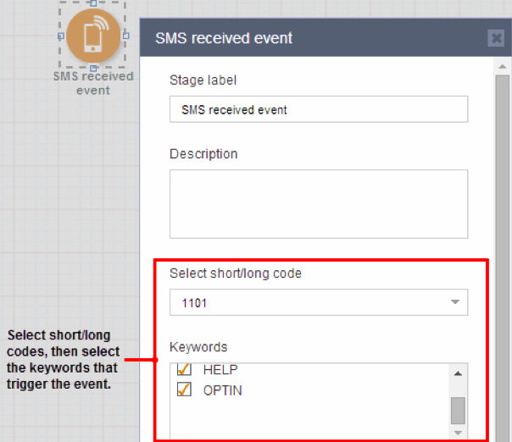This screenshot has width=512, height=442.
Task: Click the orange SMS received event stage icon
Action: pos(92,36)
